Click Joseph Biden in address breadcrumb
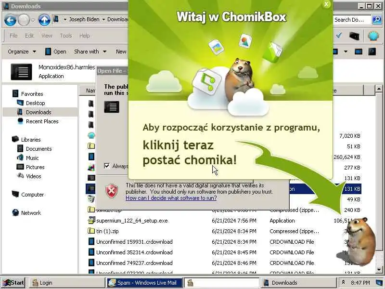The image size is (385, 289). pos(84,19)
